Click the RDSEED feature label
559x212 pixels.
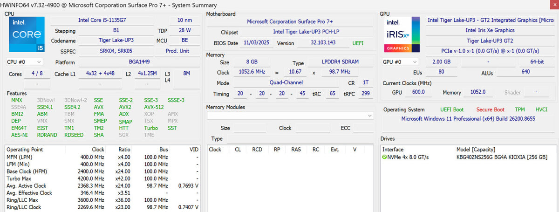(75, 135)
